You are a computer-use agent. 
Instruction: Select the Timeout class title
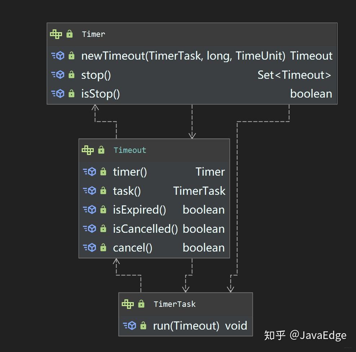[x=130, y=150]
